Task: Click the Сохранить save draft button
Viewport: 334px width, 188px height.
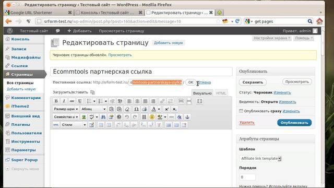Action: pos(253,83)
